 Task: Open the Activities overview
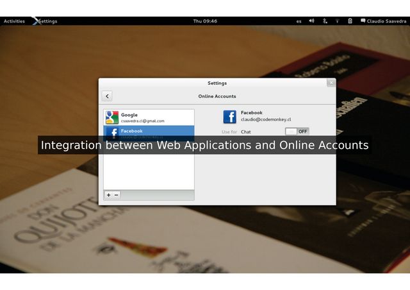(x=14, y=21)
